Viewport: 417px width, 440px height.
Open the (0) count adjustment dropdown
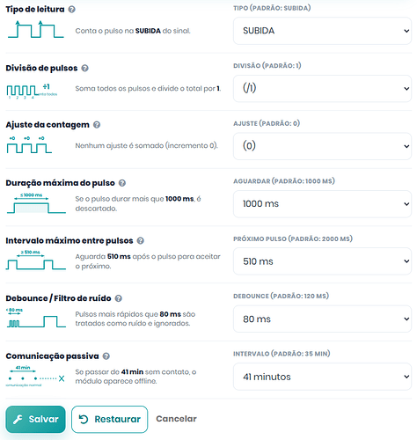(322, 146)
